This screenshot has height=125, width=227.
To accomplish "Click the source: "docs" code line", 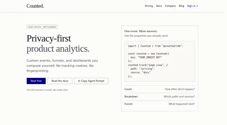I will [x=140, y=72].
